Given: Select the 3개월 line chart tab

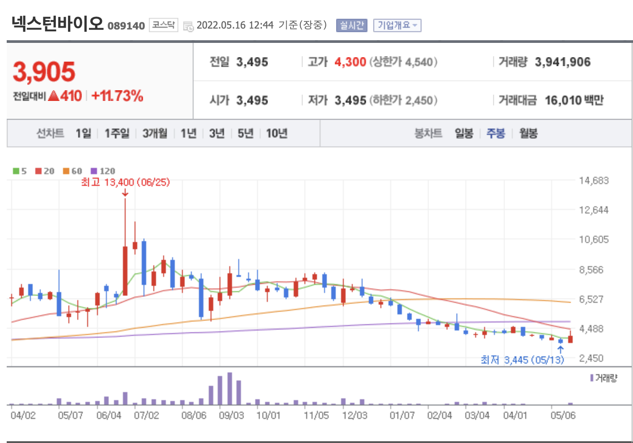Looking at the screenshot, I should click(155, 133).
